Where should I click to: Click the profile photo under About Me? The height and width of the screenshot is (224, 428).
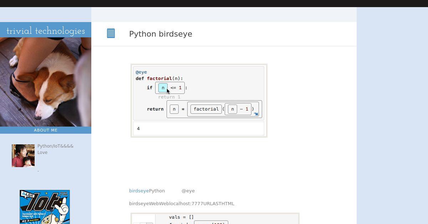click(23, 156)
